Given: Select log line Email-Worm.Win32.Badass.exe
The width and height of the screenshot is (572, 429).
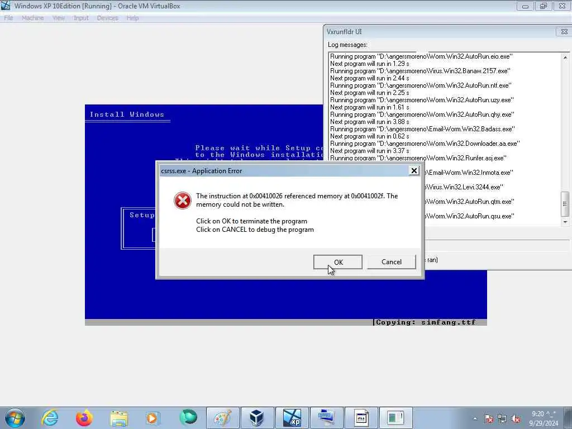Looking at the screenshot, I should 422,129.
